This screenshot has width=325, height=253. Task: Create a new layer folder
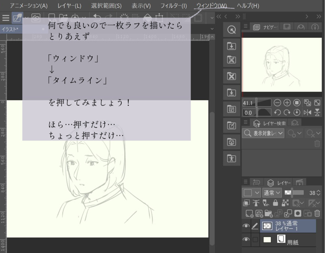(269, 213)
